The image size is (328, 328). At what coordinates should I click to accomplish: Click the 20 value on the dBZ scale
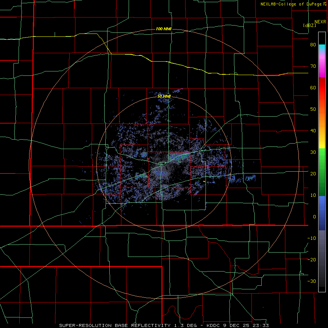(313, 174)
